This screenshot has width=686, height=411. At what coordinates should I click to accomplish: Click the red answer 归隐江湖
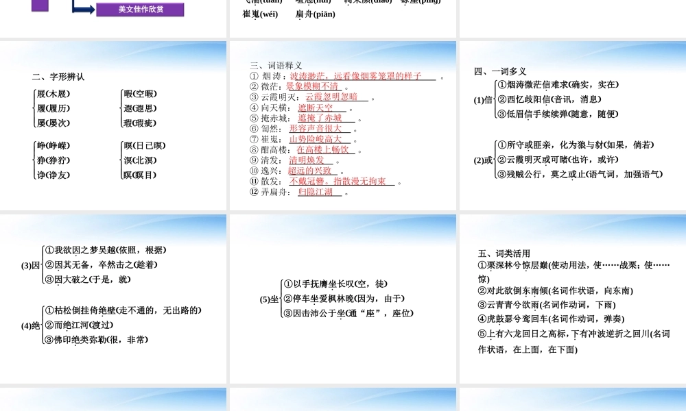point(315,192)
